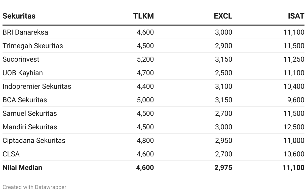Click Mandiri Sekuritas ISAT value 12,500

tap(294, 127)
